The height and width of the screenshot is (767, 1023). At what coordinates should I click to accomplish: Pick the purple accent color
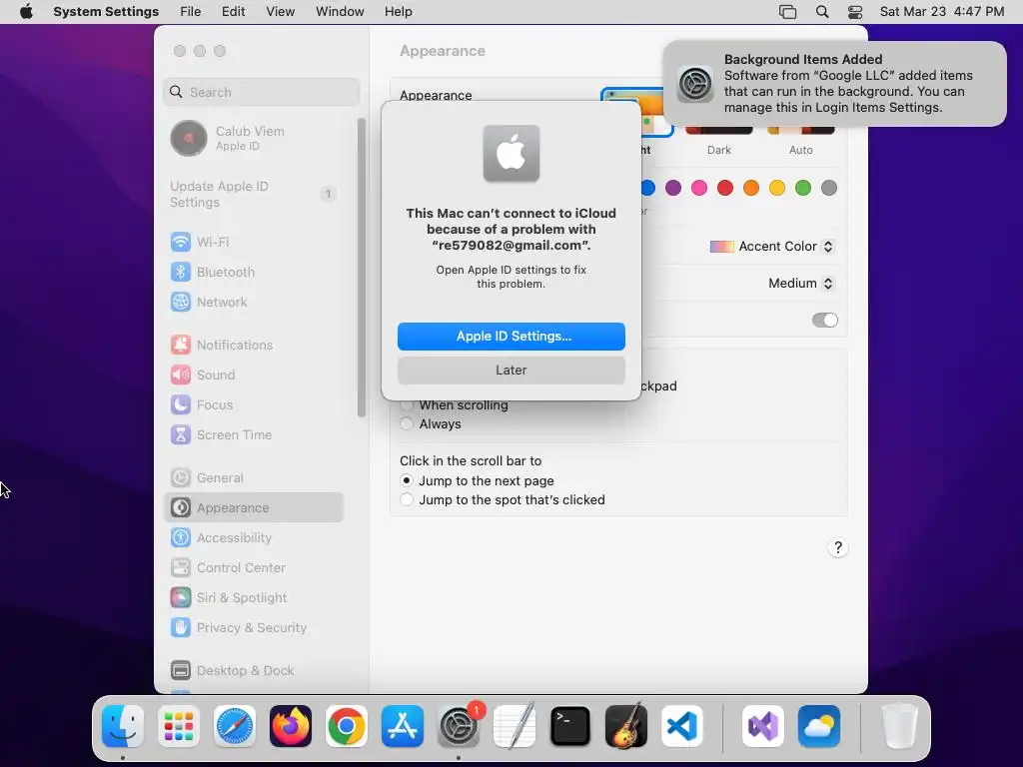(673, 189)
